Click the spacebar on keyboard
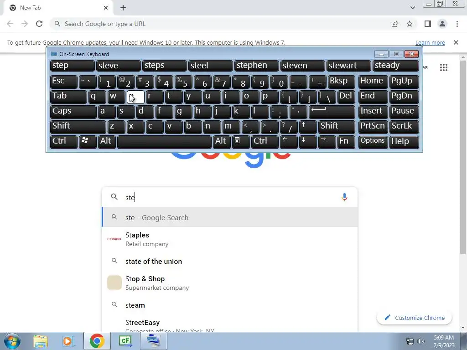 [164, 142]
